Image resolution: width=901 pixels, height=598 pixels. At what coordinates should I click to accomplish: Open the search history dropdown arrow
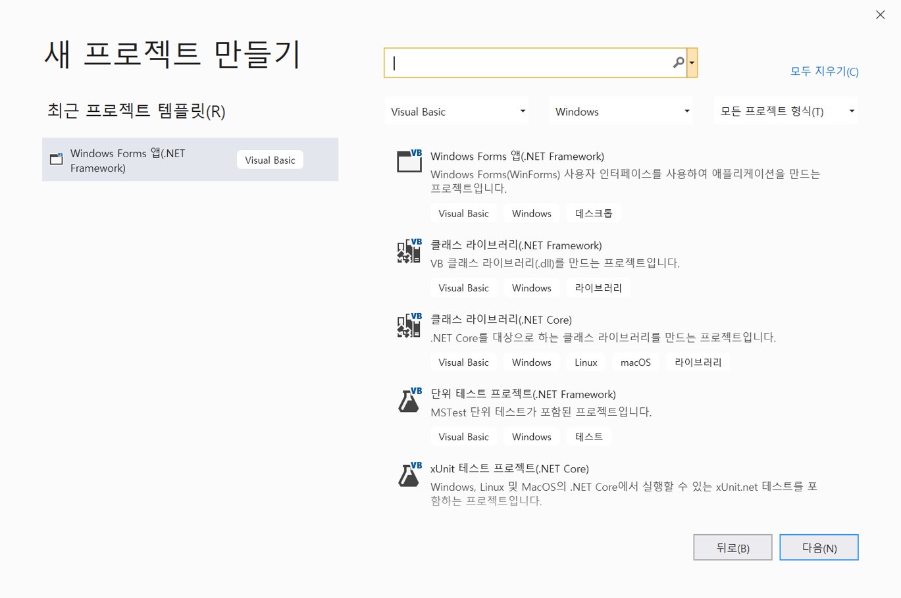point(692,62)
